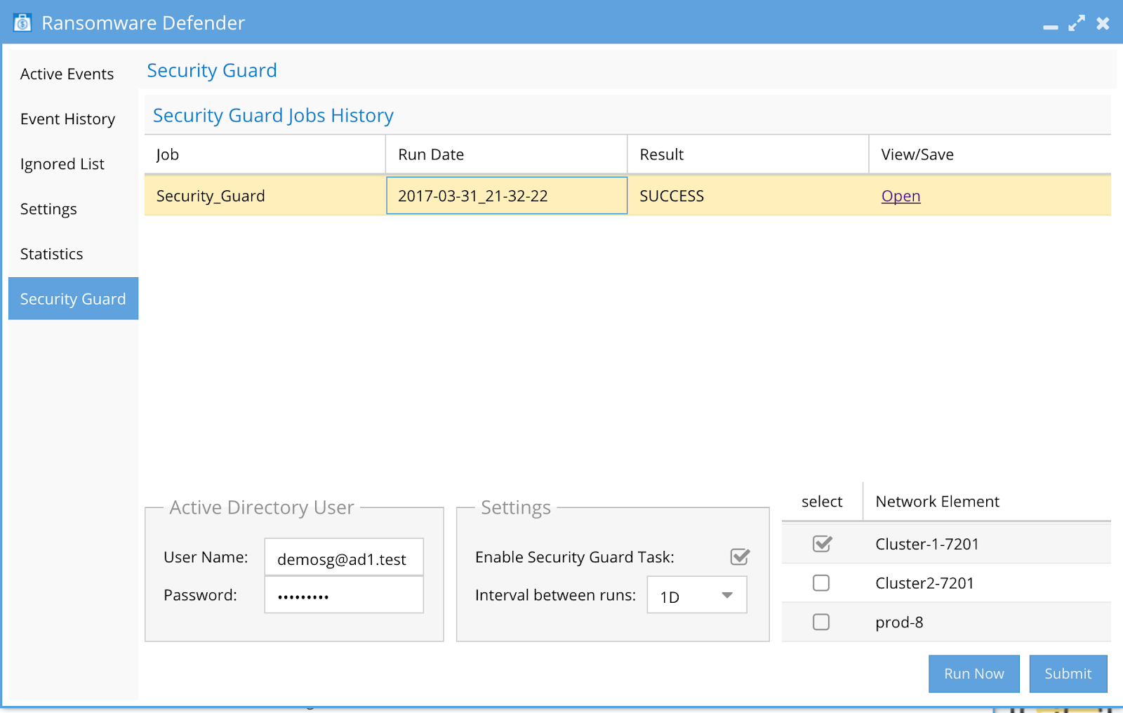Click the SUCCESS result cell

747,195
